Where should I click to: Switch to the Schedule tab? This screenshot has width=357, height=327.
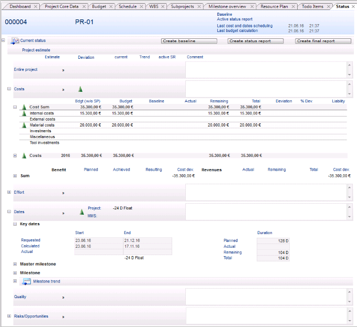tap(128, 6)
